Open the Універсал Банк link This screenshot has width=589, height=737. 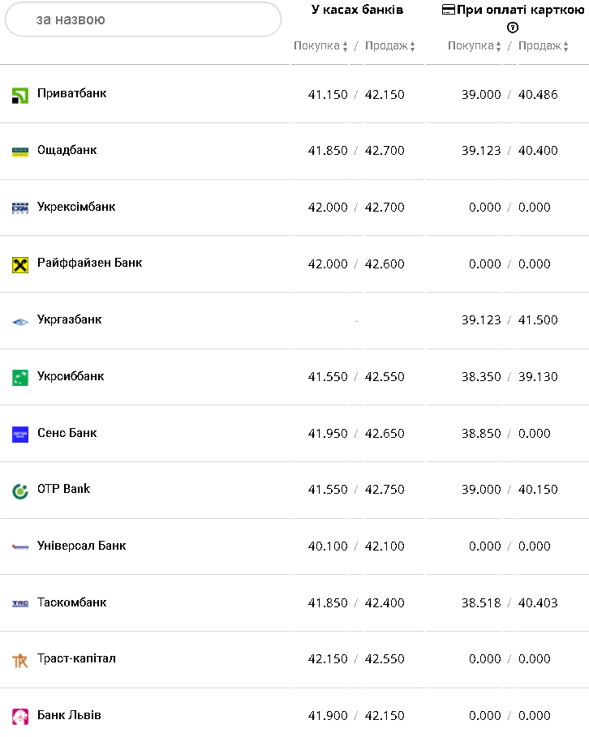coord(82,546)
